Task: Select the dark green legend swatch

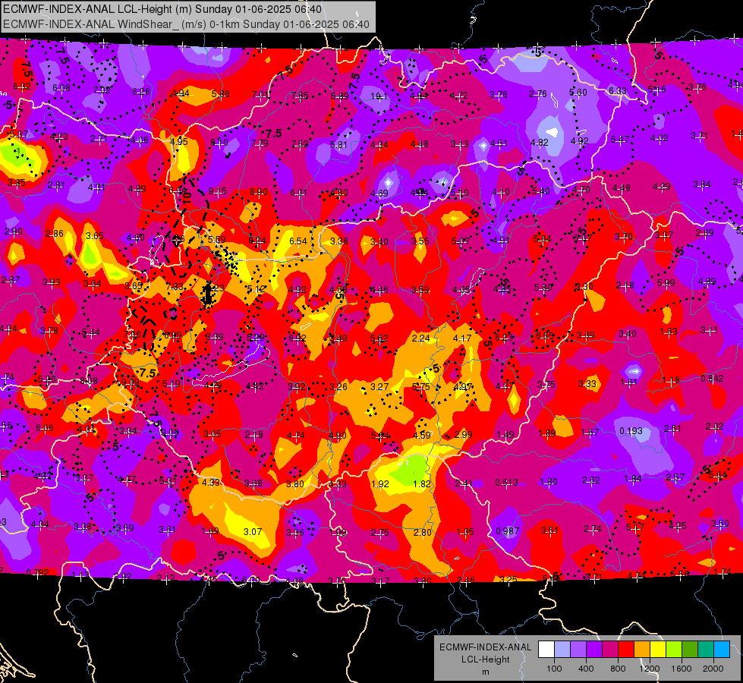Action: pos(690,650)
